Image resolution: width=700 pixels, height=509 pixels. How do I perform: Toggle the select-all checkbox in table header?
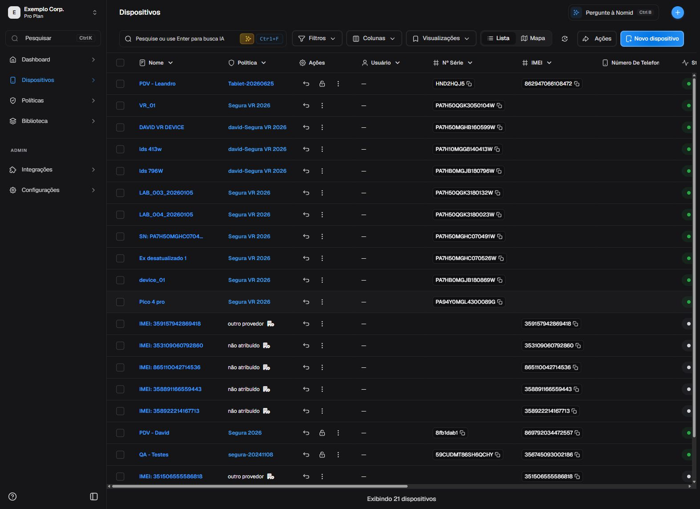(120, 63)
